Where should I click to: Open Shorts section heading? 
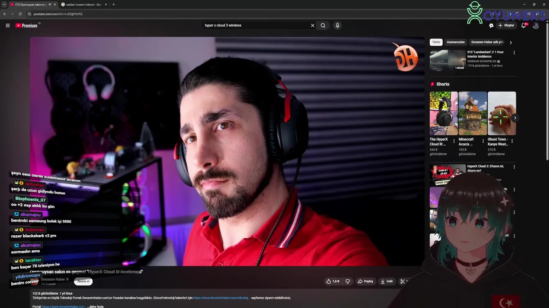(443, 84)
